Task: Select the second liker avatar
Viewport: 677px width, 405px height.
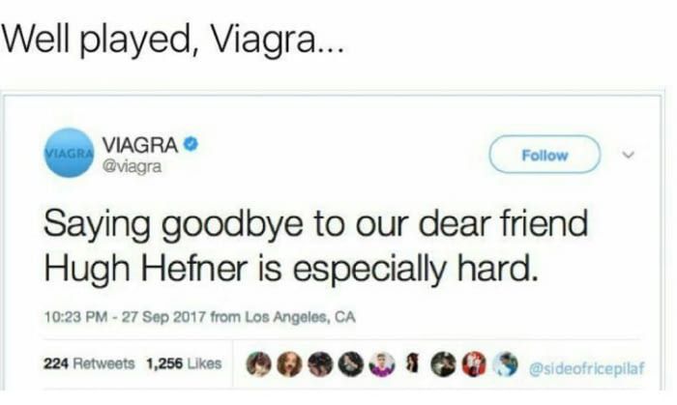Action: 289,364
